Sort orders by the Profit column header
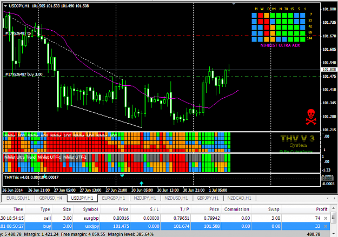 coord(322,209)
